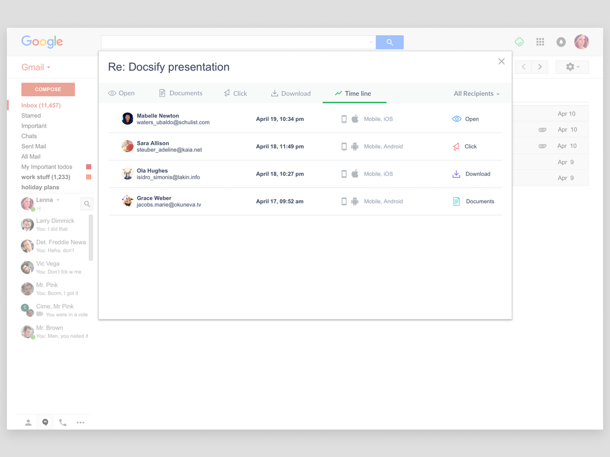This screenshot has height=457, width=610.
Task: Click the email waters_ubaldo@schulist.com
Action: pos(173,123)
